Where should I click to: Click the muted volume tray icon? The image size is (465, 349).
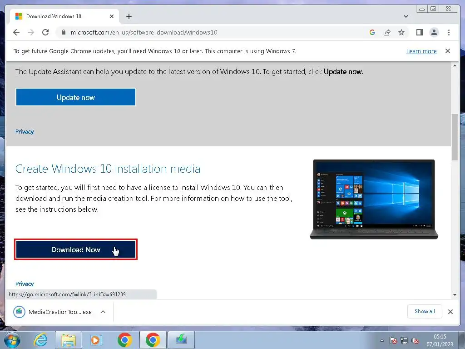click(x=415, y=341)
